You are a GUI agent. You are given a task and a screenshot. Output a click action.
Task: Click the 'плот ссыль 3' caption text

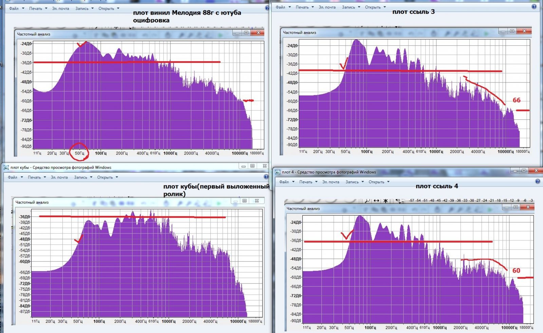pyautogui.click(x=413, y=12)
